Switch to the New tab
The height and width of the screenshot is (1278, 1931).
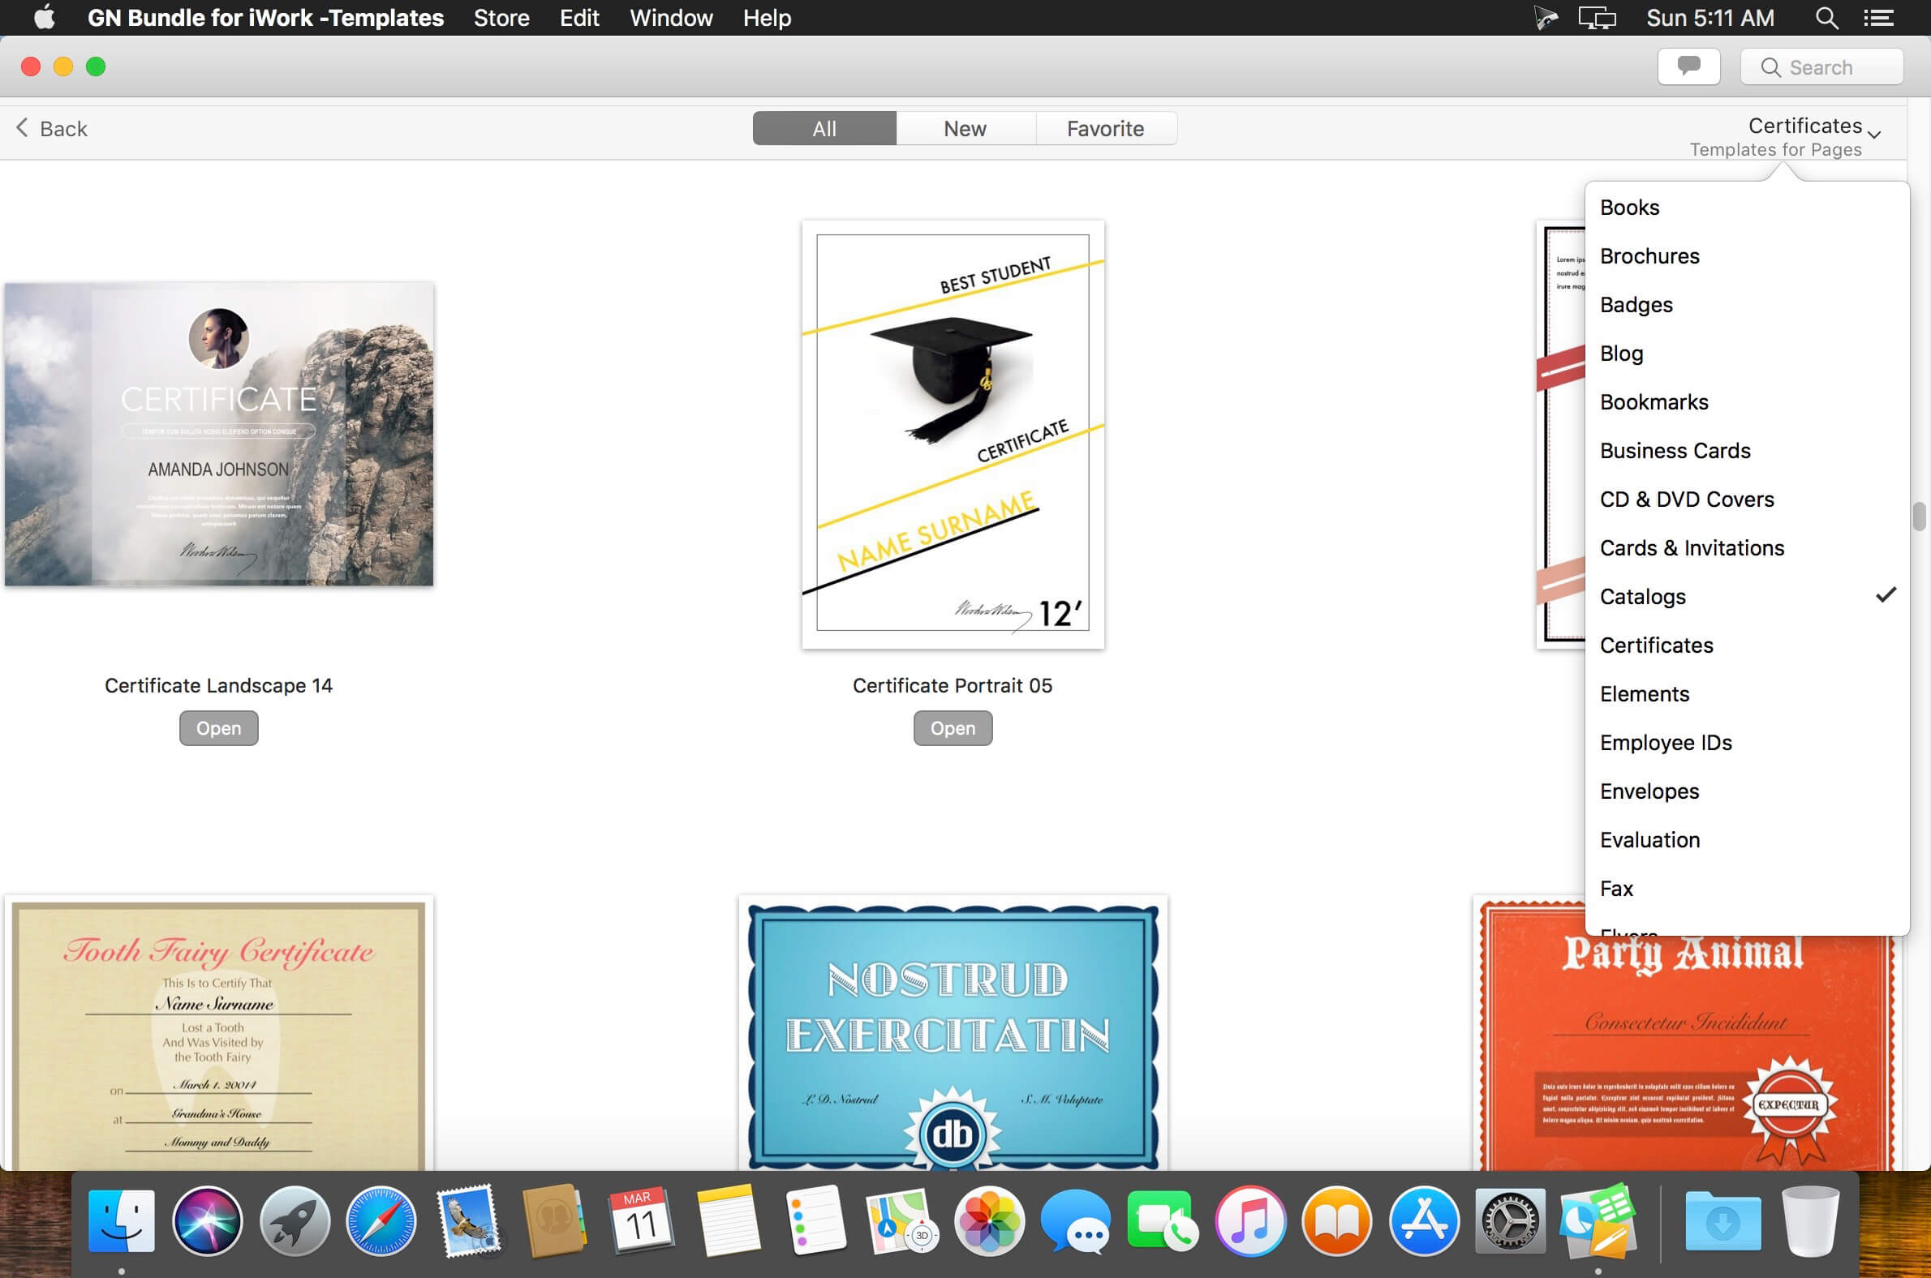click(965, 129)
